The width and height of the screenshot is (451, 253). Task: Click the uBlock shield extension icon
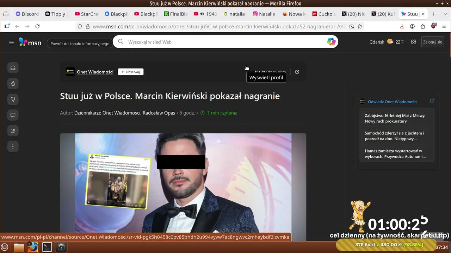point(433,26)
